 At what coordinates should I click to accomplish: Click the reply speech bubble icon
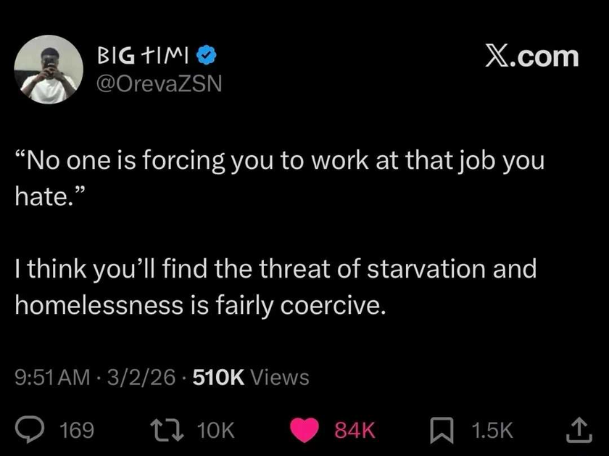(x=30, y=430)
